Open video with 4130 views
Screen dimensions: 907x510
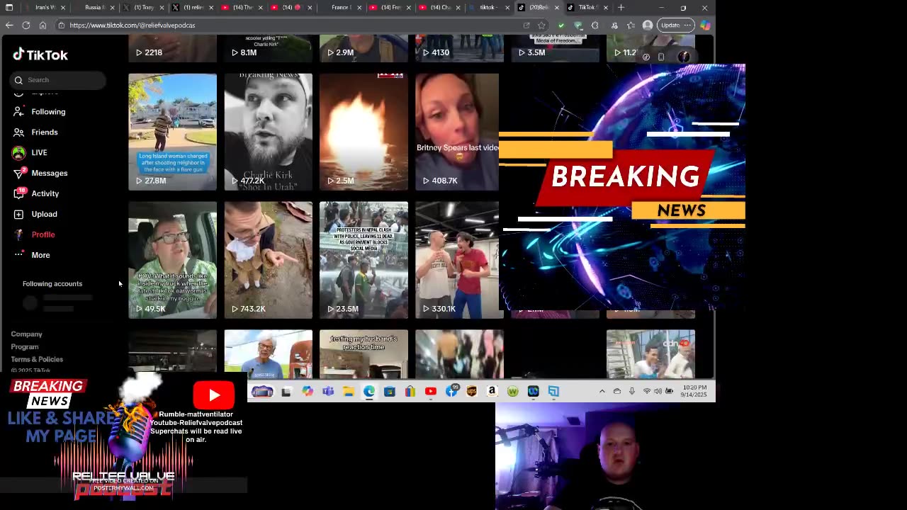459,48
